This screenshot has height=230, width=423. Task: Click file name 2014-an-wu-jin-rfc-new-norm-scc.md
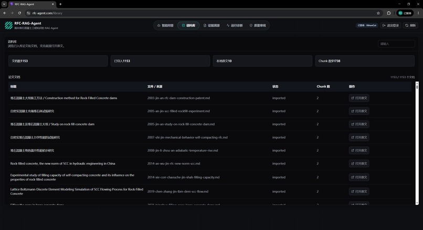174,164
